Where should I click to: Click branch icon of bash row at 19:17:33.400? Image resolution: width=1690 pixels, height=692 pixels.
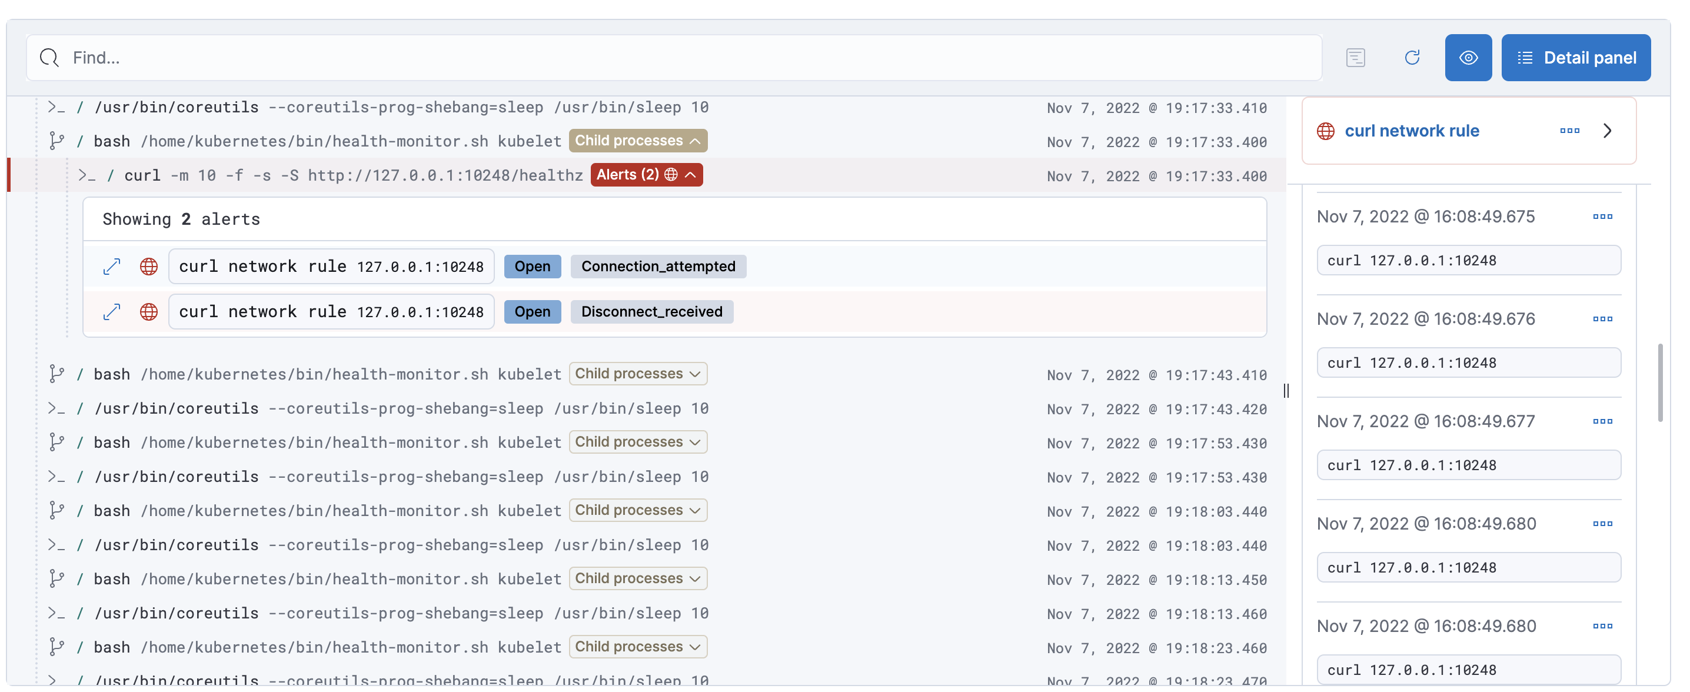click(x=57, y=141)
